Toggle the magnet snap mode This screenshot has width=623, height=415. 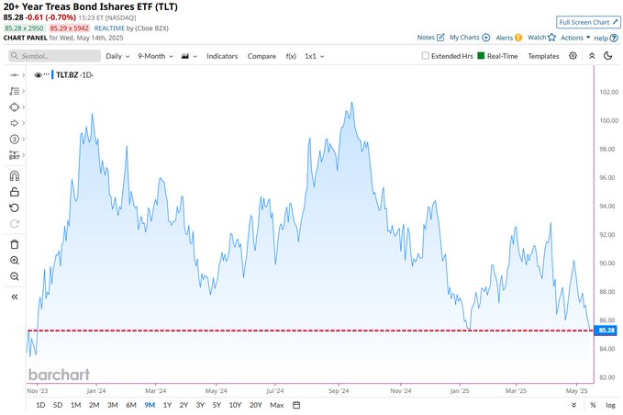[15, 175]
